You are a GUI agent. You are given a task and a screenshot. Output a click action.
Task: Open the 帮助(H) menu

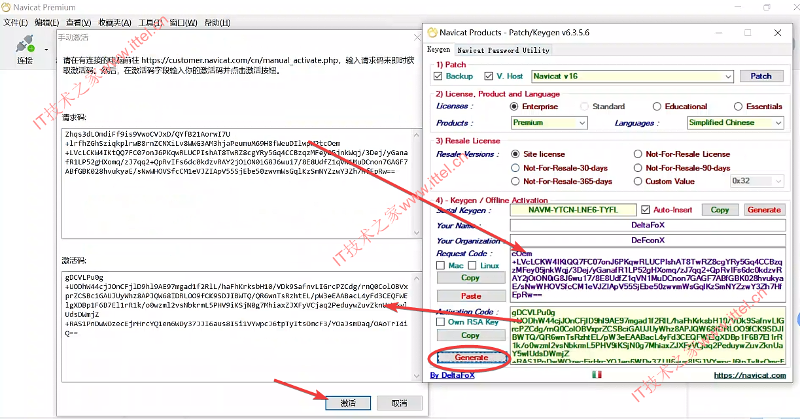pos(217,22)
